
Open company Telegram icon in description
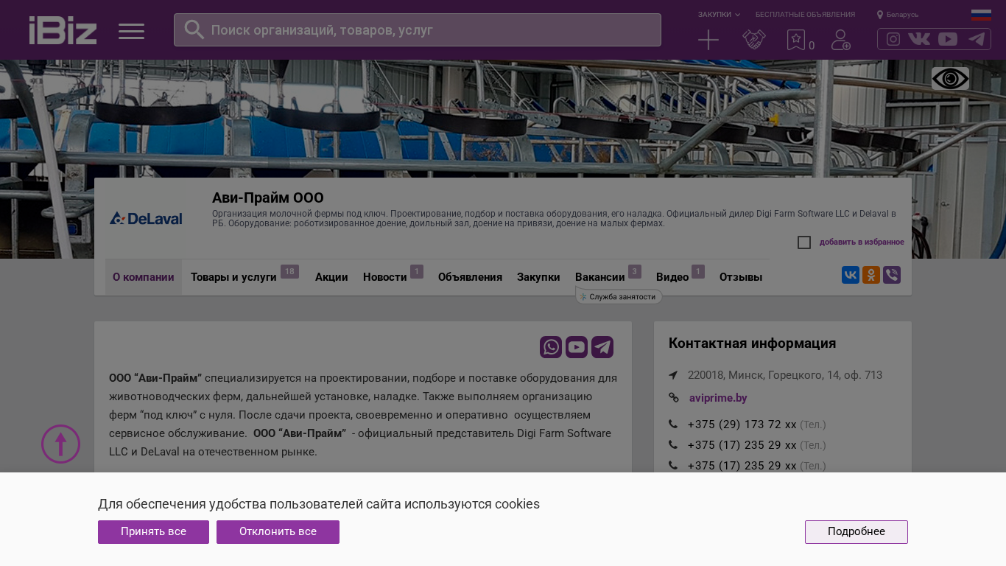click(x=602, y=347)
